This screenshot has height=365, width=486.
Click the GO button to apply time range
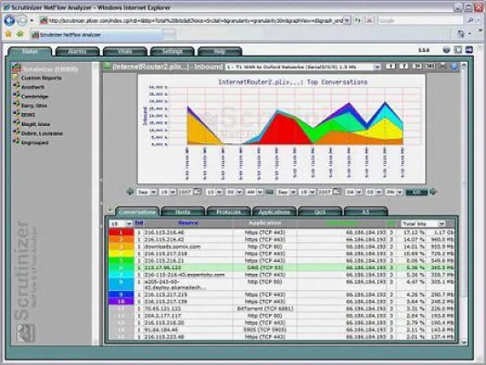(x=417, y=192)
